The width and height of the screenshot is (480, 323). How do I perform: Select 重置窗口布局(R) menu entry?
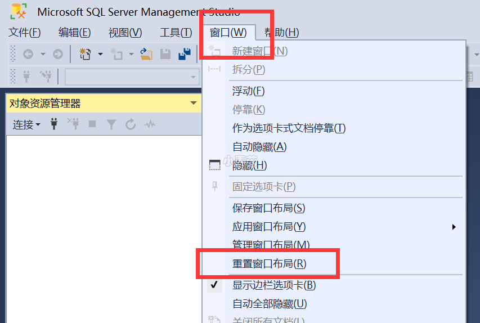pos(269,264)
